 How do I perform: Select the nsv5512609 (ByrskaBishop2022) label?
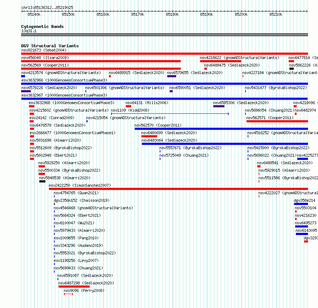click(61, 148)
